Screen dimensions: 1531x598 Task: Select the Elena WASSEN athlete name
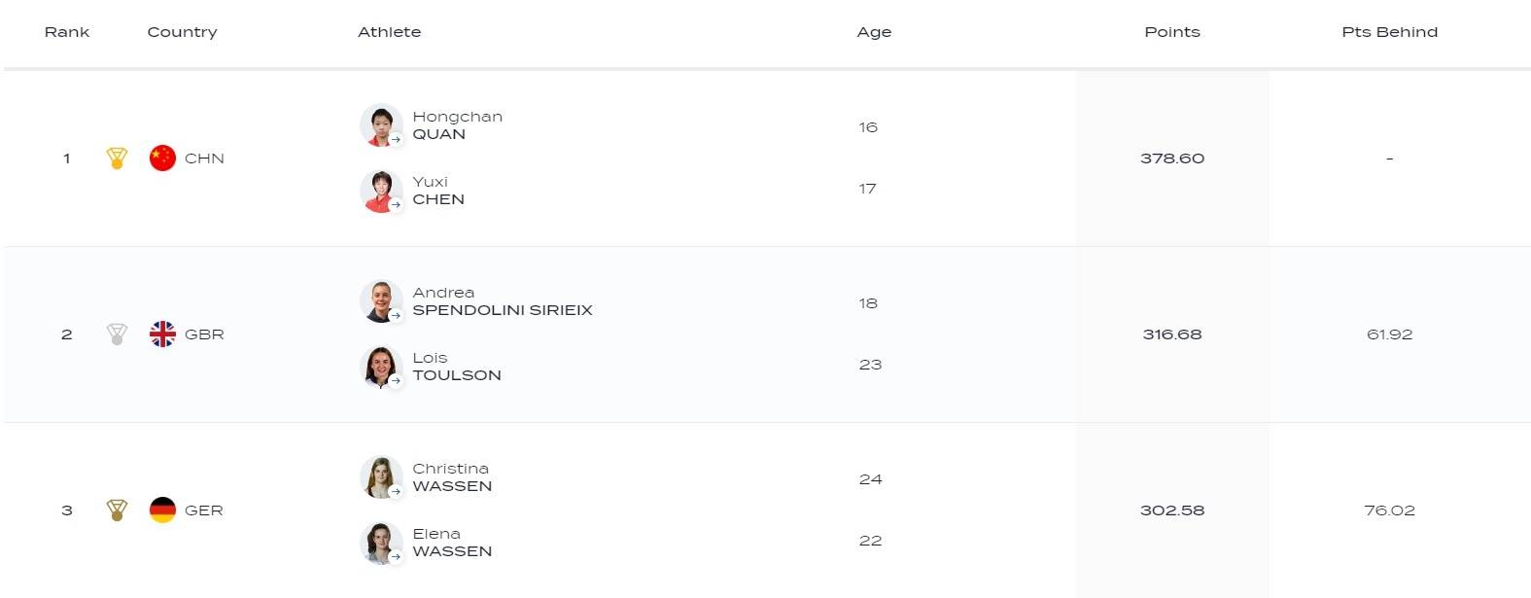click(x=452, y=543)
